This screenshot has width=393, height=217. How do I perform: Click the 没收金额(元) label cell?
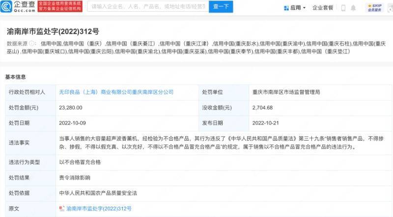pos(224,108)
